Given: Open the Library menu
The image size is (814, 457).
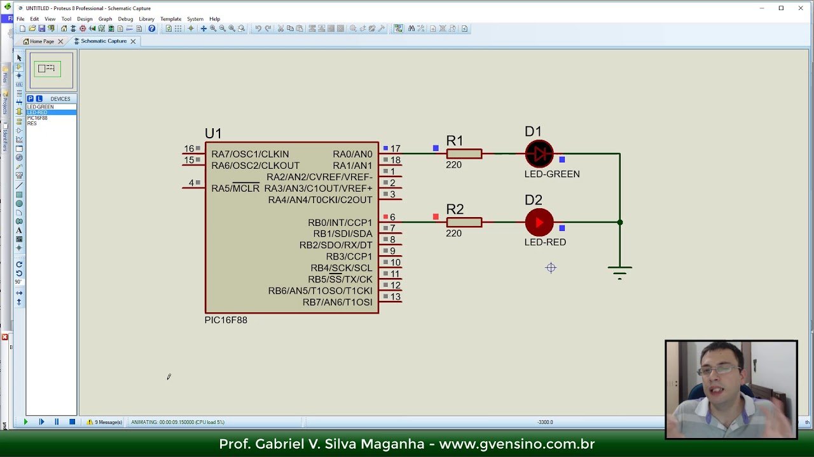Looking at the screenshot, I should pyautogui.click(x=146, y=19).
